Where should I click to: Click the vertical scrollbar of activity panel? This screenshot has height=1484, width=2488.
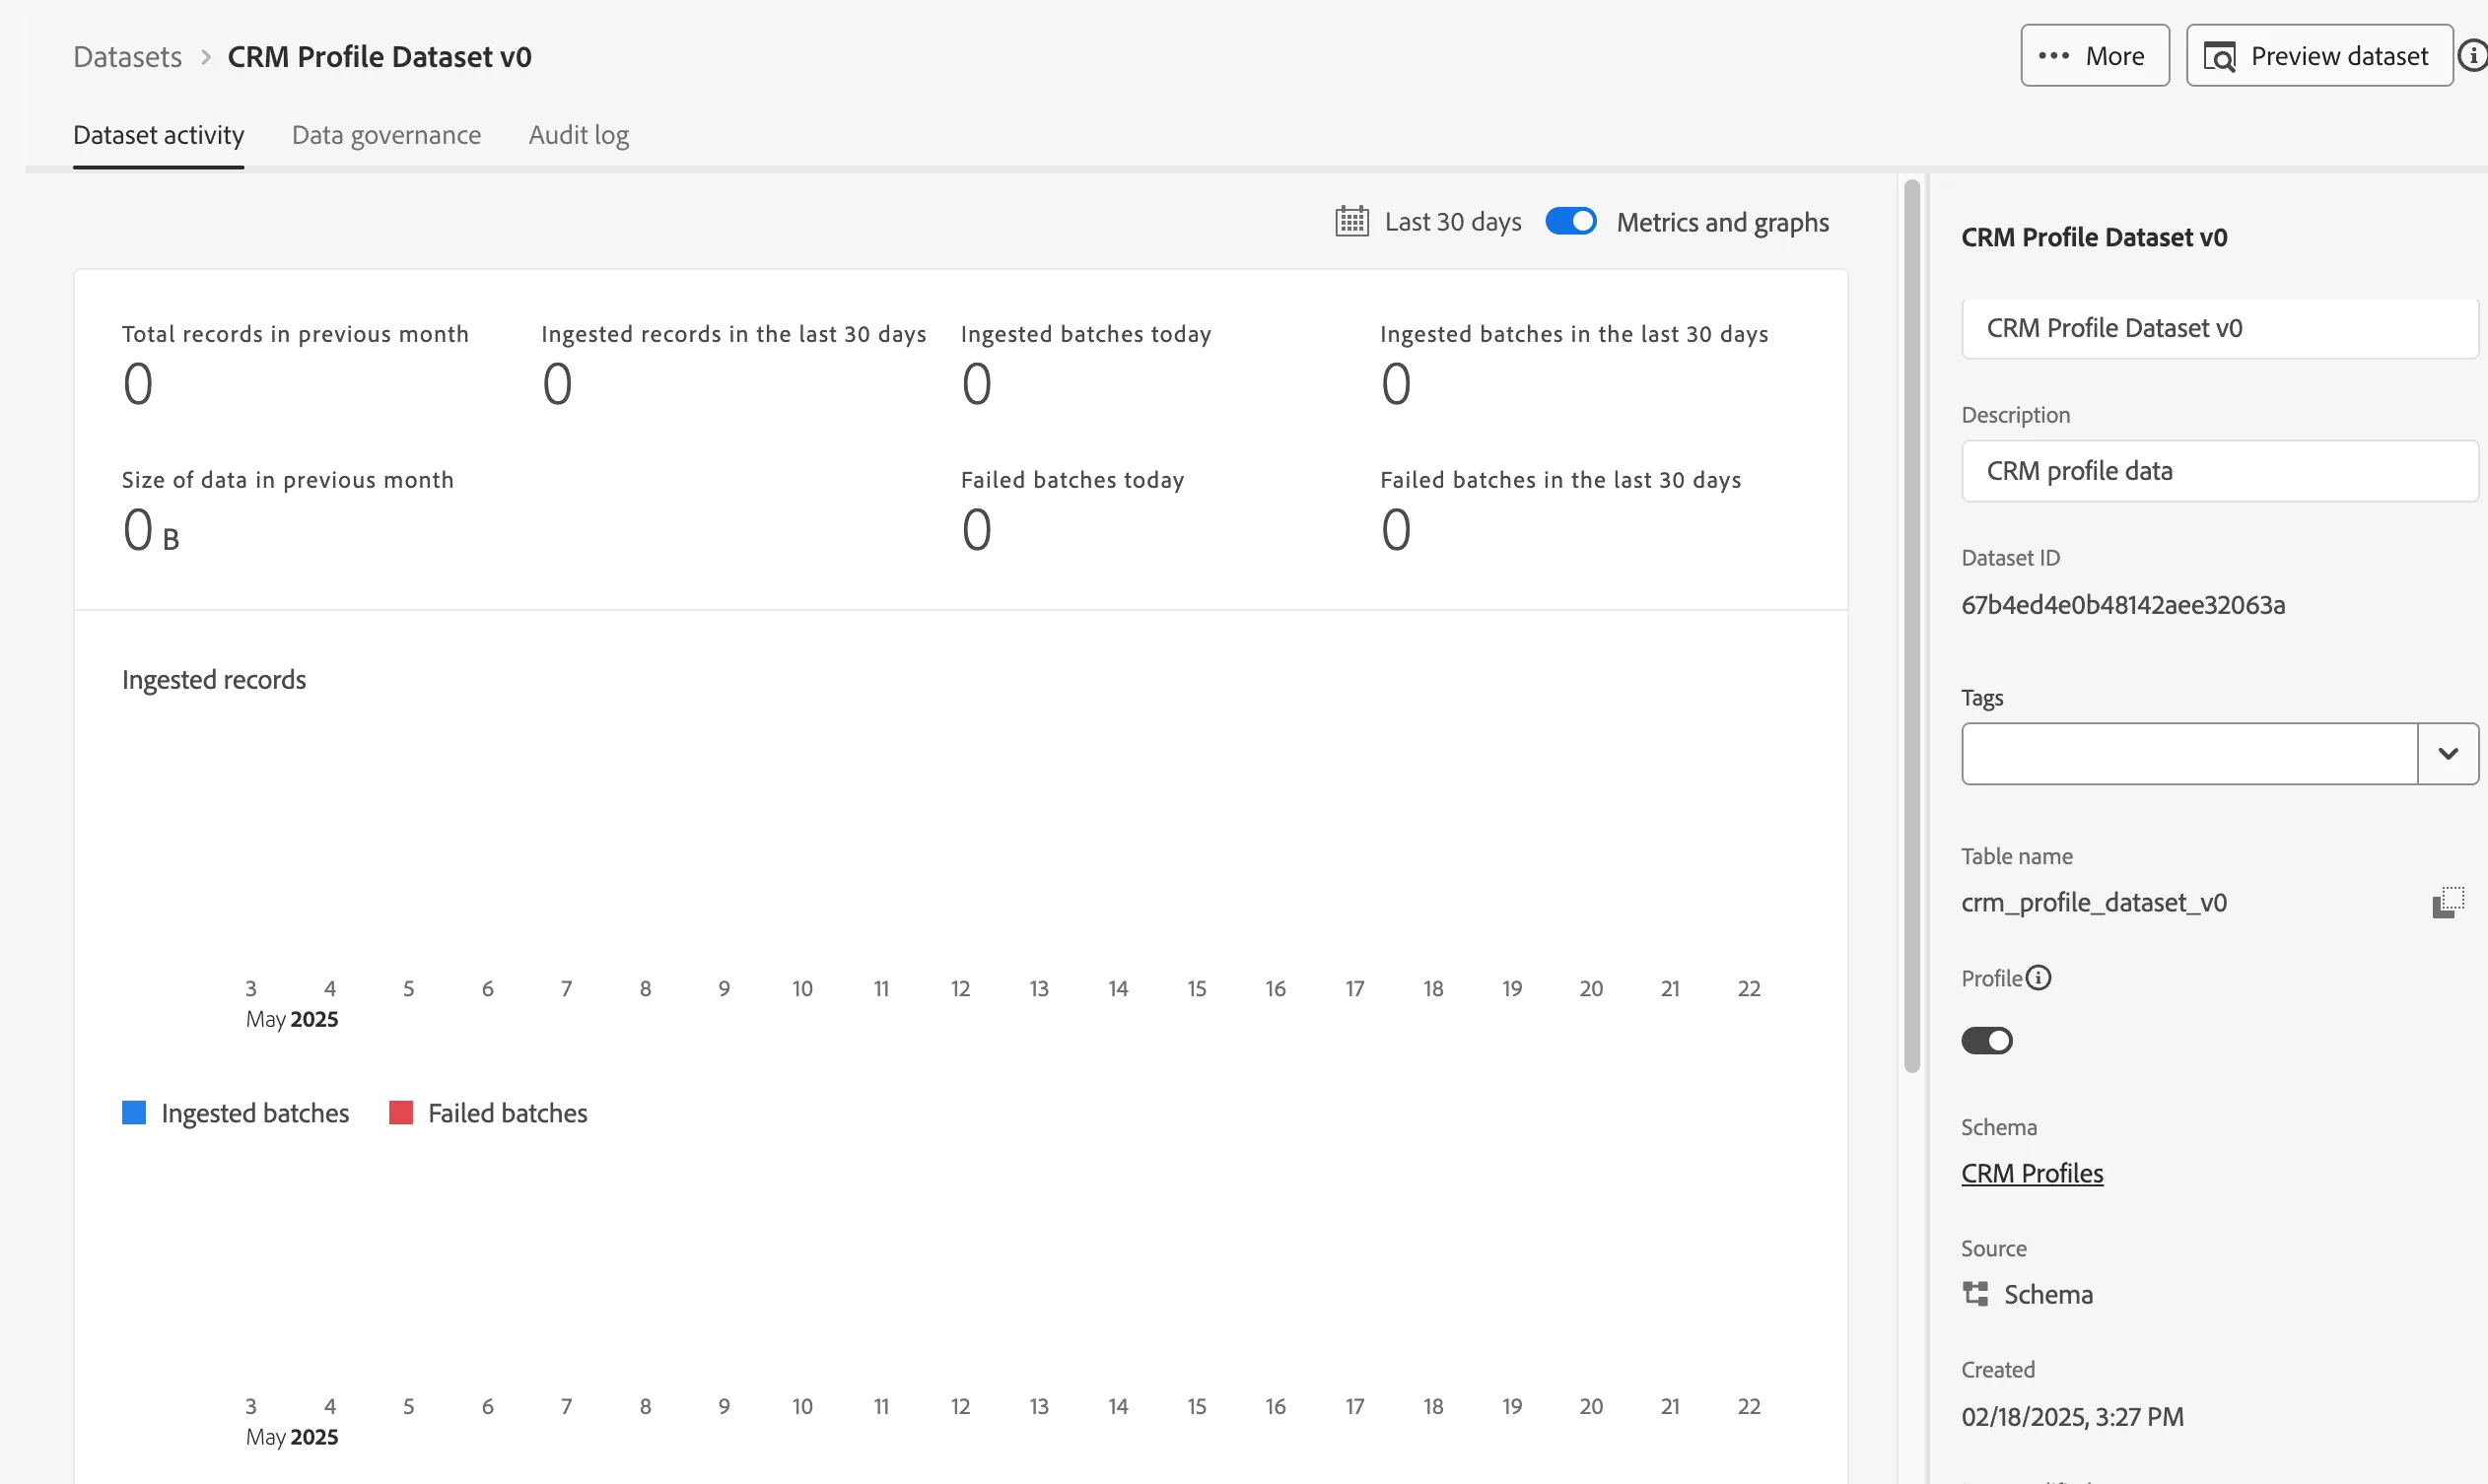1911,626
